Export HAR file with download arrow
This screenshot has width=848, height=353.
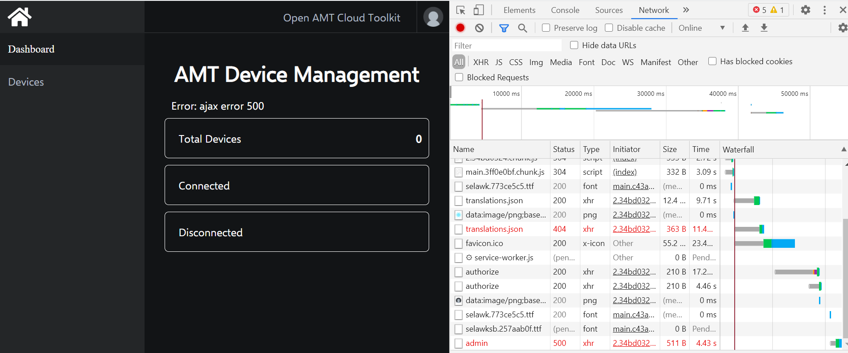(x=764, y=28)
